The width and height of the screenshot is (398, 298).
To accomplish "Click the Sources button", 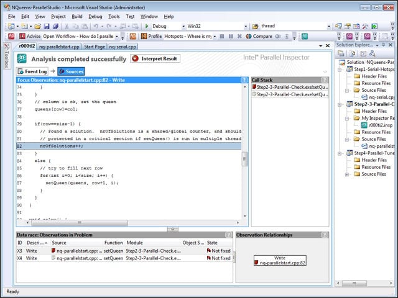I will (71, 71).
